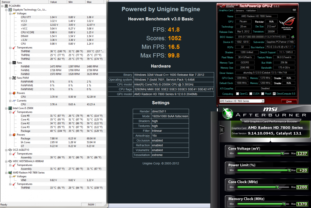Enable the OpenCL checkbox in GPU-Z
The image size is (311, 208).
point(237,94)
